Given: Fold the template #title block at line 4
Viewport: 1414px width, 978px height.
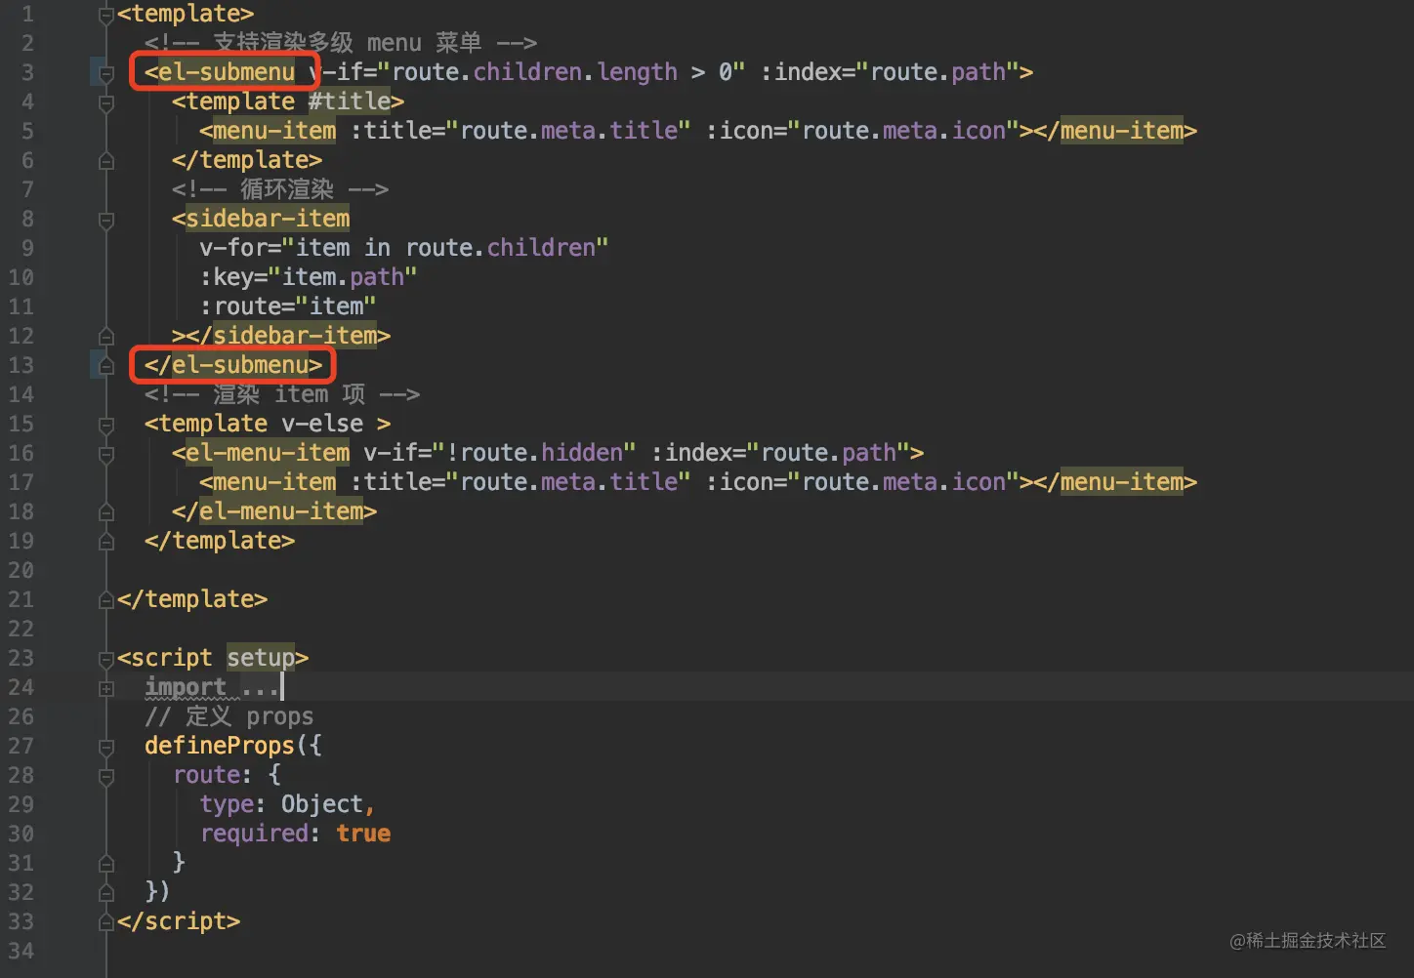Looking at the screenshot, I should point(106,102).
